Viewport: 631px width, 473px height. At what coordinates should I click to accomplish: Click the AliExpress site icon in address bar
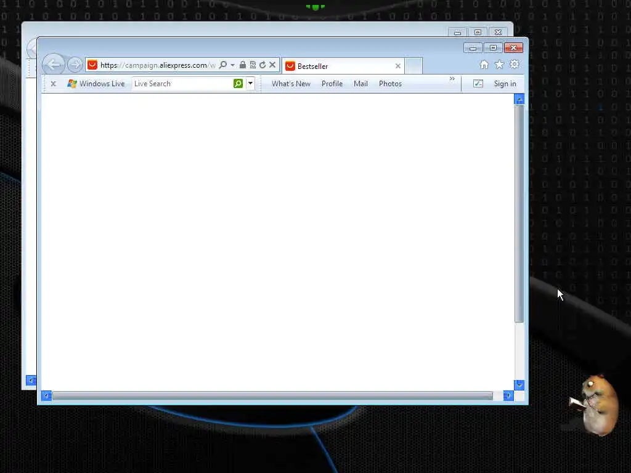[x=92, y=65]
